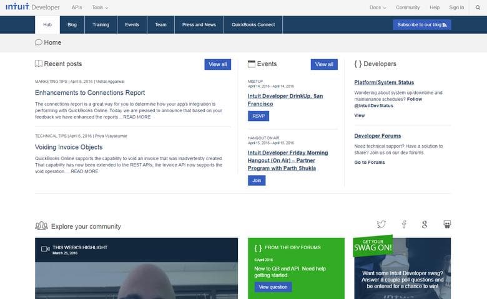Image resolution: width=487 pixels, height=299 pixels.
Task: Open the Swag On promo card
Action: 402,268
